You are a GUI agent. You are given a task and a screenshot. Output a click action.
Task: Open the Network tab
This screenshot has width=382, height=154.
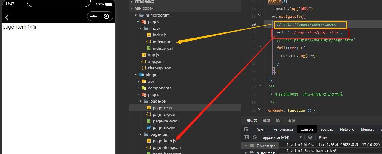pyautogui.click(x=347, y=129)
